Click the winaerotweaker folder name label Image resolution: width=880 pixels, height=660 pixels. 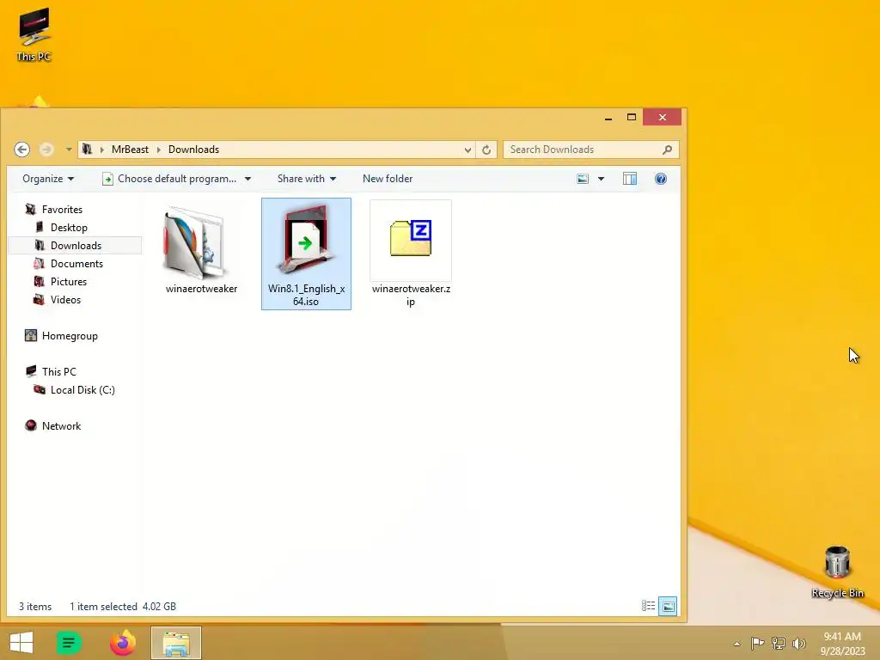(201, 289)
